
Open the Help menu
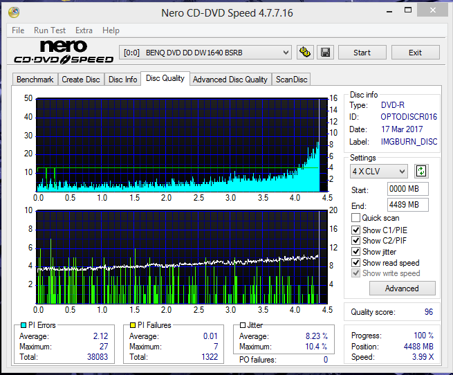click(111, 30)
